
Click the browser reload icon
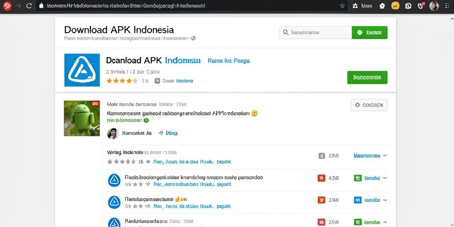(x=29, y=5)
